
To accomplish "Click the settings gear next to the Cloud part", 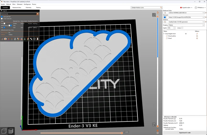I will click(197, 38).
